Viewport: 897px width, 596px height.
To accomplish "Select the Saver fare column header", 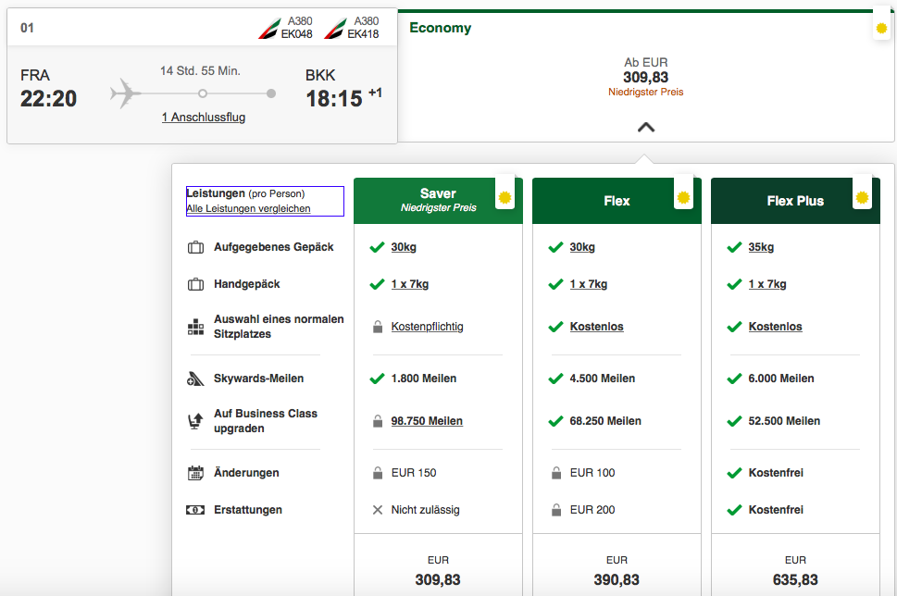I will (x=437, y=200).
